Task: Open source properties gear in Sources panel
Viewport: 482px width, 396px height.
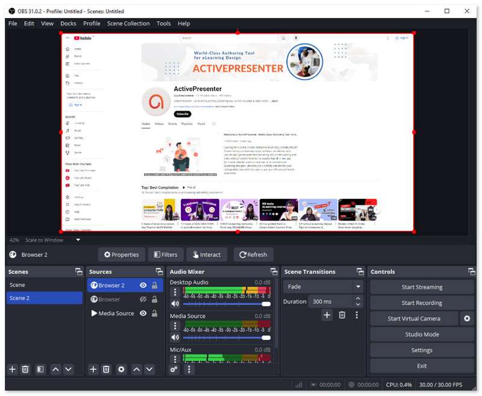Action: [x=121, y=369]
